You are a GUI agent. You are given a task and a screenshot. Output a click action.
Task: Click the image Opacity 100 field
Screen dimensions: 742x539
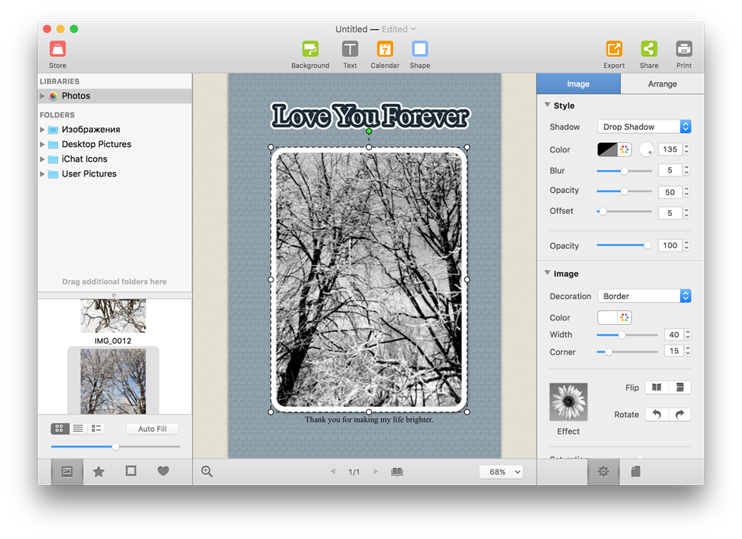(x=670, y=245)
